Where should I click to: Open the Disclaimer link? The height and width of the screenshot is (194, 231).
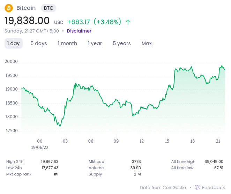point(79,31)
